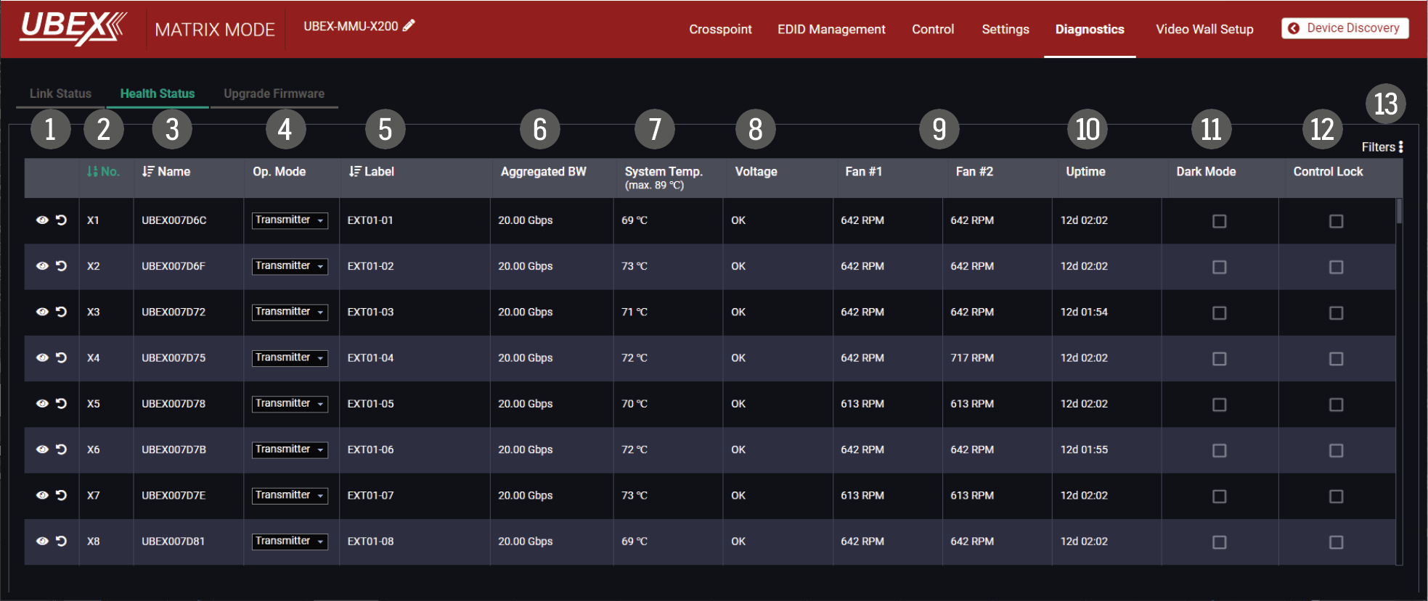Viewport: 1428px width, 601px height.
Task: Click the reboot arrow icon for X1
Action: [62, 220]
